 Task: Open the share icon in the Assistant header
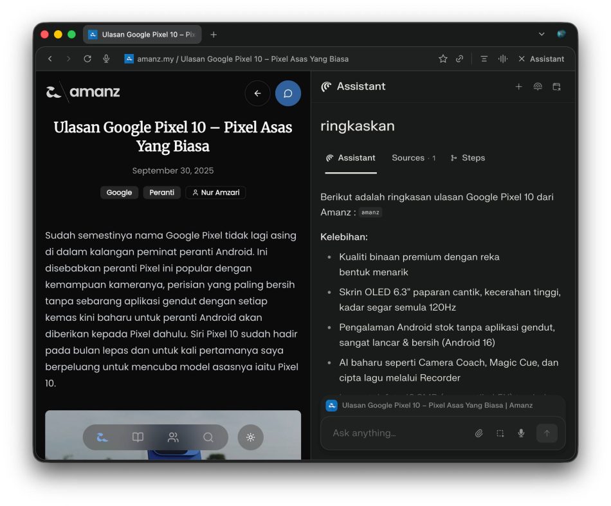tap(538, 86)
